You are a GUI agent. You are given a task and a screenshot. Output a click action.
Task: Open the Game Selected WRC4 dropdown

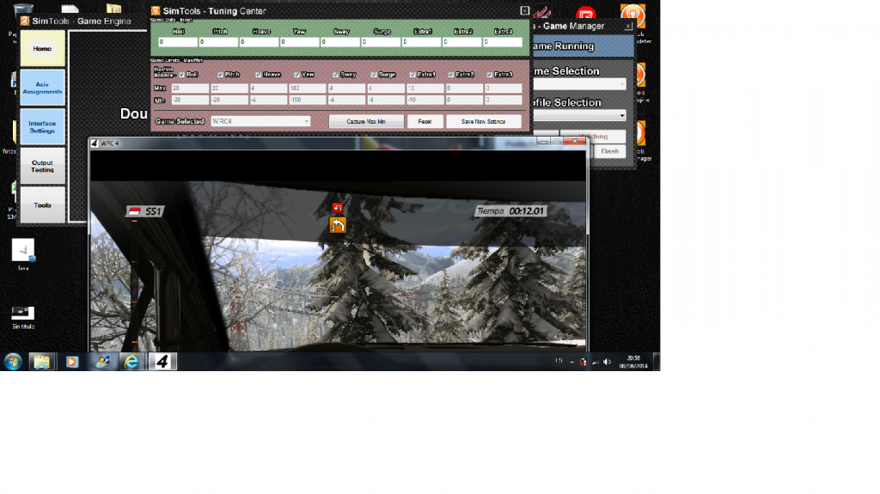(x=260, y=121)
